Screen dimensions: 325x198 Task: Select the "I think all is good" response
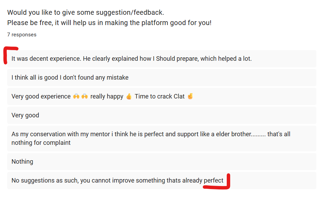70,78
